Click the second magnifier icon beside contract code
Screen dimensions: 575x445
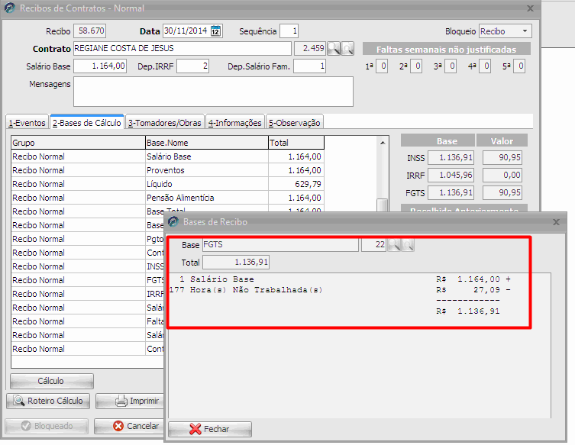click(x=347, y=48)
